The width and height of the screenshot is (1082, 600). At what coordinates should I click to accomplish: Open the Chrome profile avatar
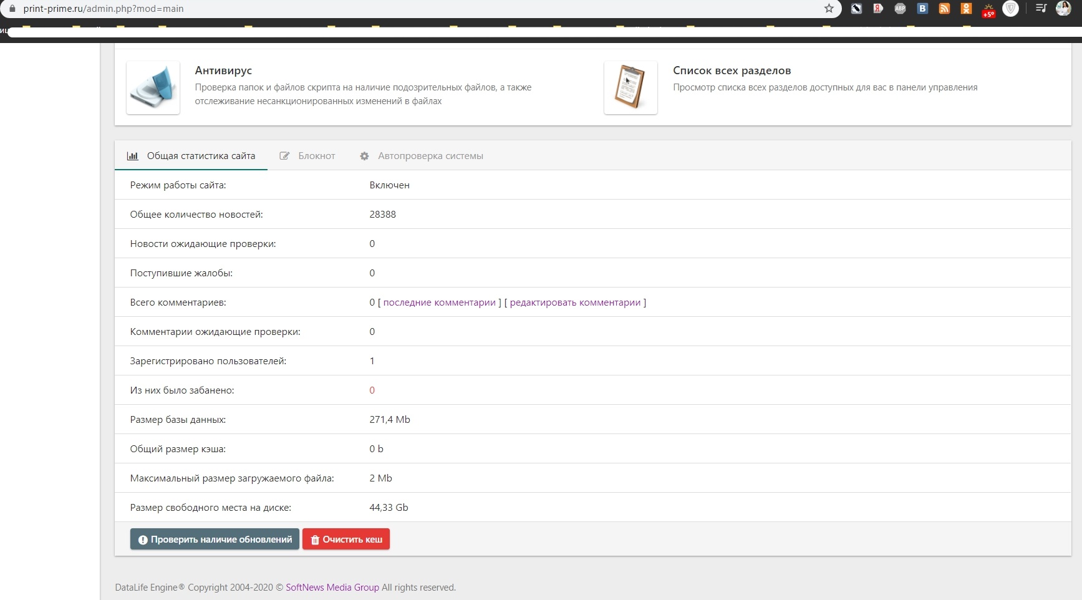pos(1063,9)
